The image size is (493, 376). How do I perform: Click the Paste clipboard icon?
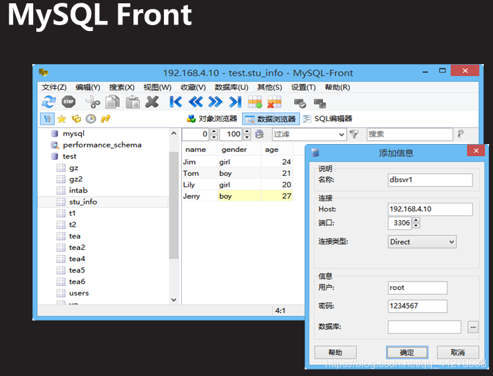(x=132, y=102)
